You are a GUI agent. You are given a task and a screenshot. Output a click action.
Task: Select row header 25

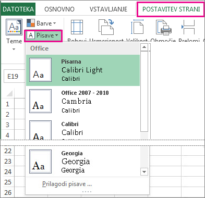tap(8, 182)
